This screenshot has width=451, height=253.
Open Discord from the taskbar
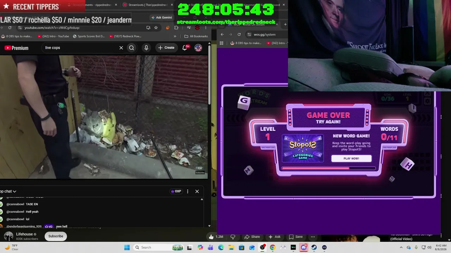pos(304,247)
